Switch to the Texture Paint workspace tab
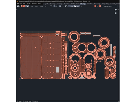This screenshot has height=102, width=136. point(75,4)
